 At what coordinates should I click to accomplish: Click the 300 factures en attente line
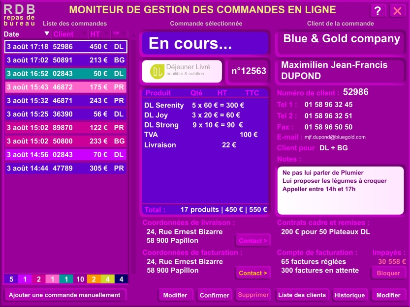pyautogui.click(x=320, y=271)
